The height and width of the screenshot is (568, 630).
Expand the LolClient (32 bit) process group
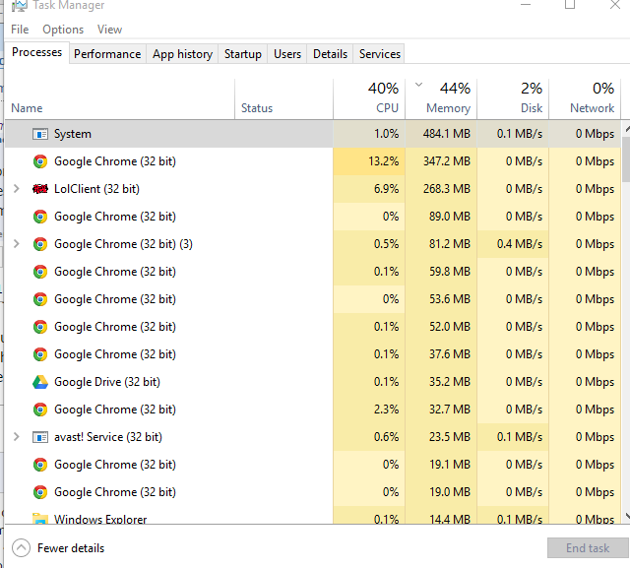click(x=17, y=188)
